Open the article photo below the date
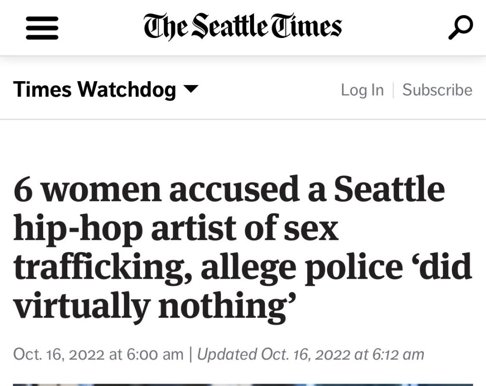This screenshot has width=486, height=386. point(243,384)
